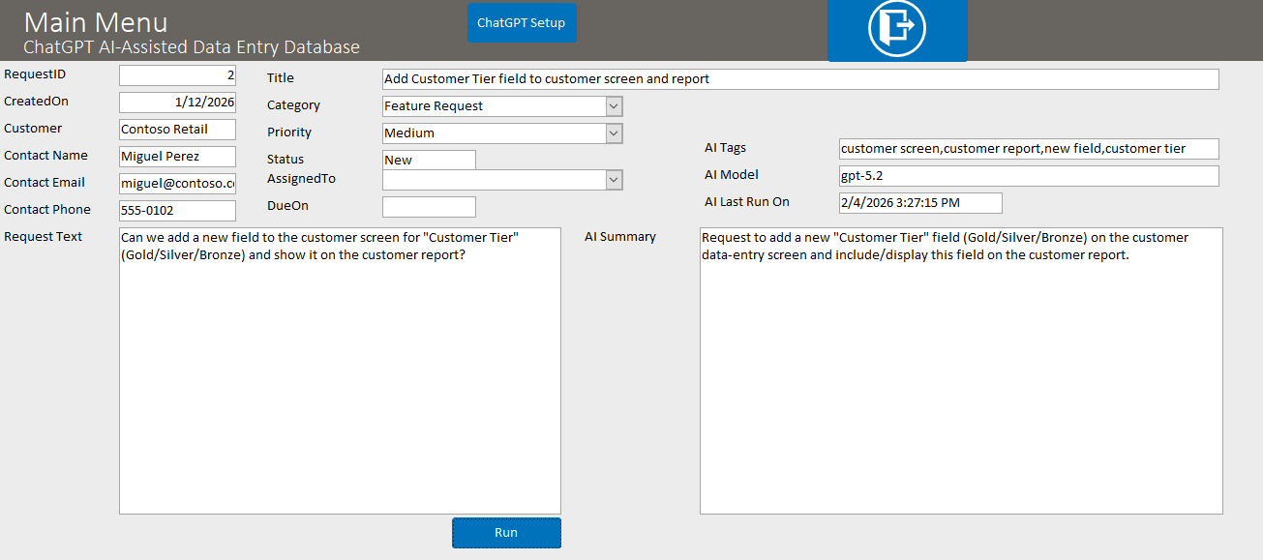Click the CreatedOn date field
Image resolution: width=1263 pixels, height=560 pixels.
pyautogui.click(x=177, y=103)
